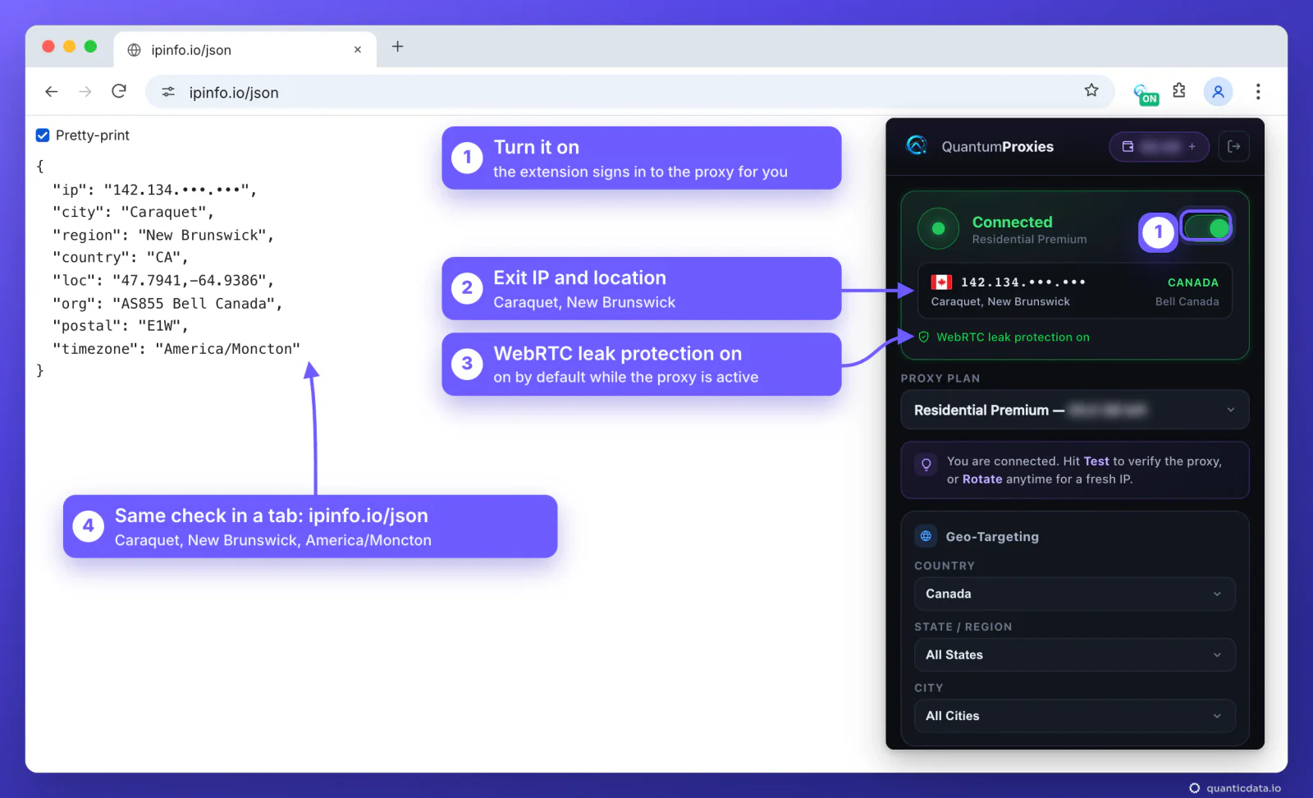1313x798 pixels.
Task: Click the browser forward arrow
Action: pos(85,91)
